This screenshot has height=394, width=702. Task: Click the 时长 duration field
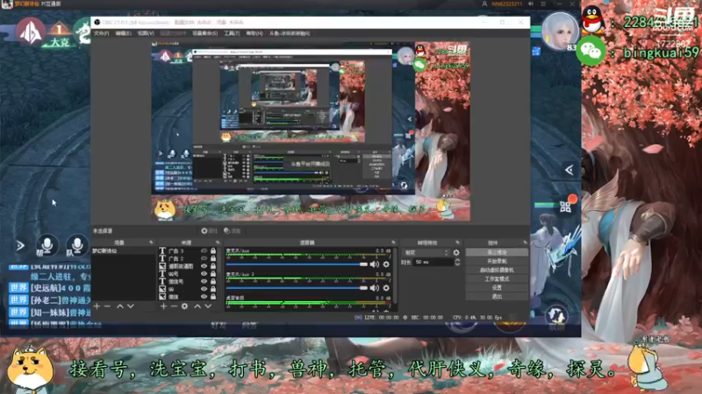[433, 262]
